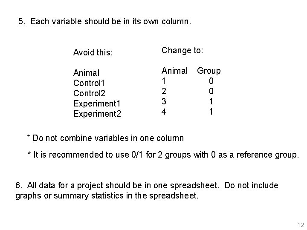
Task: Click the 'Group' column header
Action: click(x=209, y=71)
